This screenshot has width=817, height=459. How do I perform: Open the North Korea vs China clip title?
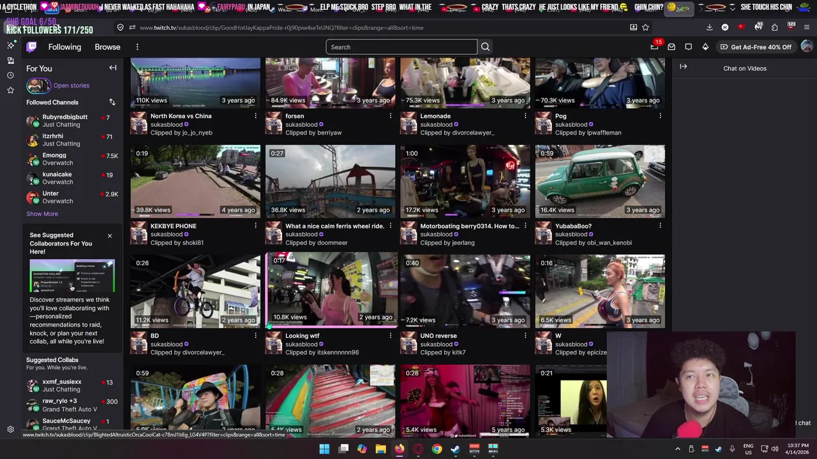click(181, 116)
